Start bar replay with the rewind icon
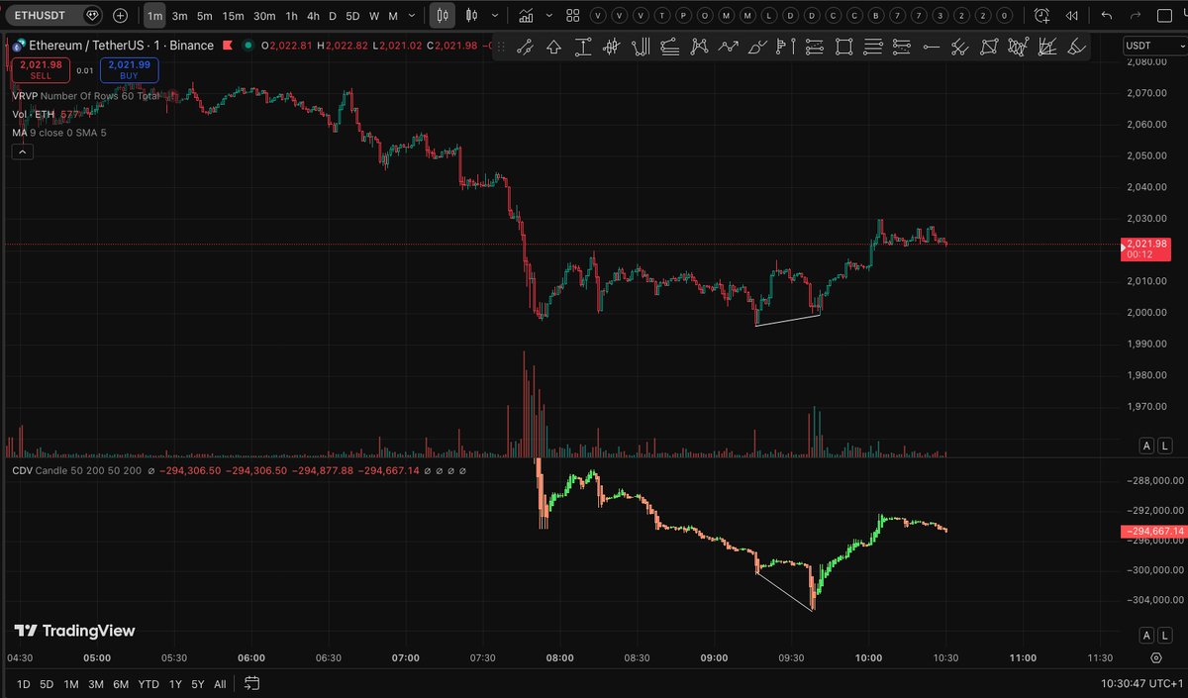The image size is (1188, 698). [1069, 16]
